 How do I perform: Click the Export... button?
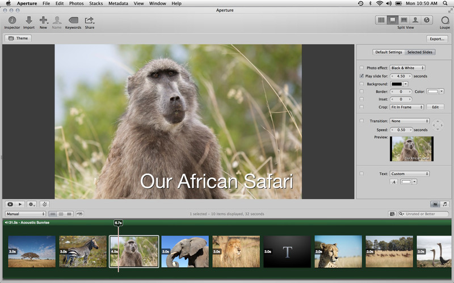click(x=437, y=39)
